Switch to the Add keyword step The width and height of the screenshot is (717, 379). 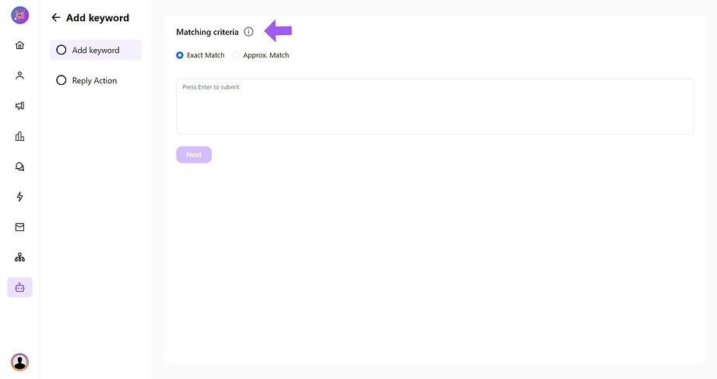[96, 50]
